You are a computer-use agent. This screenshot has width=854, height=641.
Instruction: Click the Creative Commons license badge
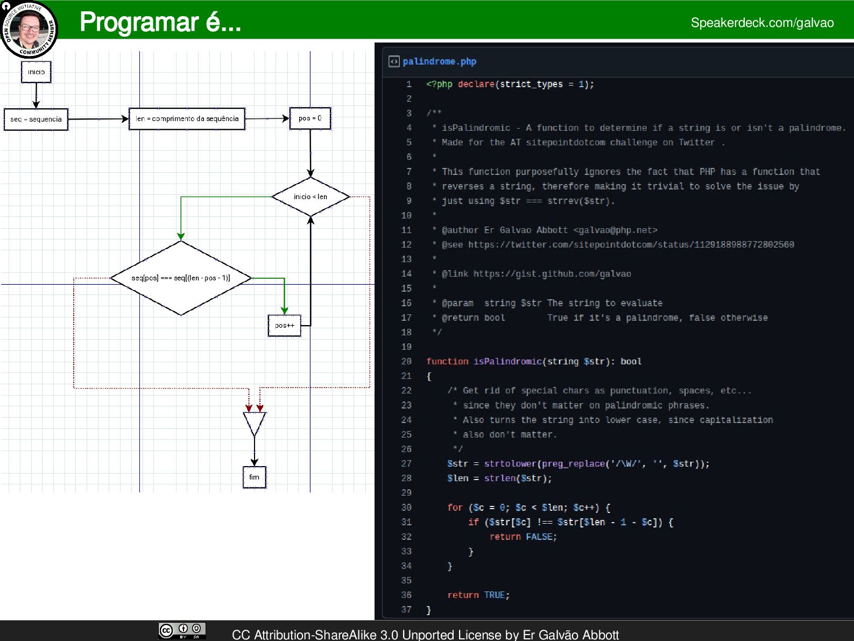(x=182, y=631)
